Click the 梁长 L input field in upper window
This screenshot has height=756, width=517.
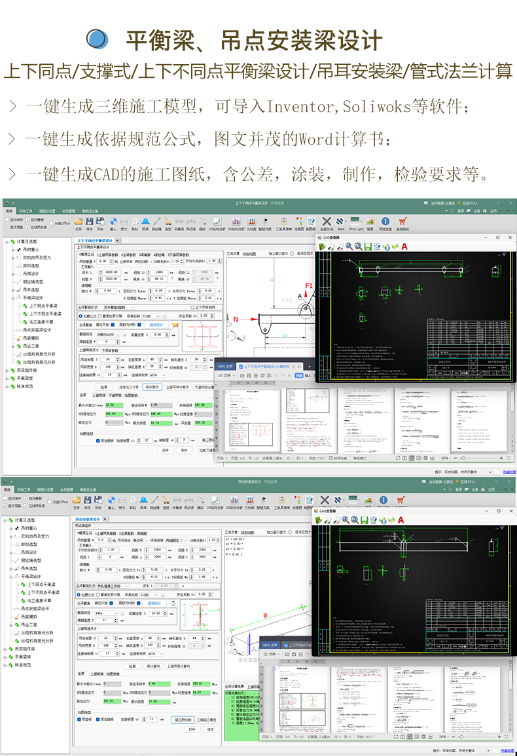pos(113,272)
